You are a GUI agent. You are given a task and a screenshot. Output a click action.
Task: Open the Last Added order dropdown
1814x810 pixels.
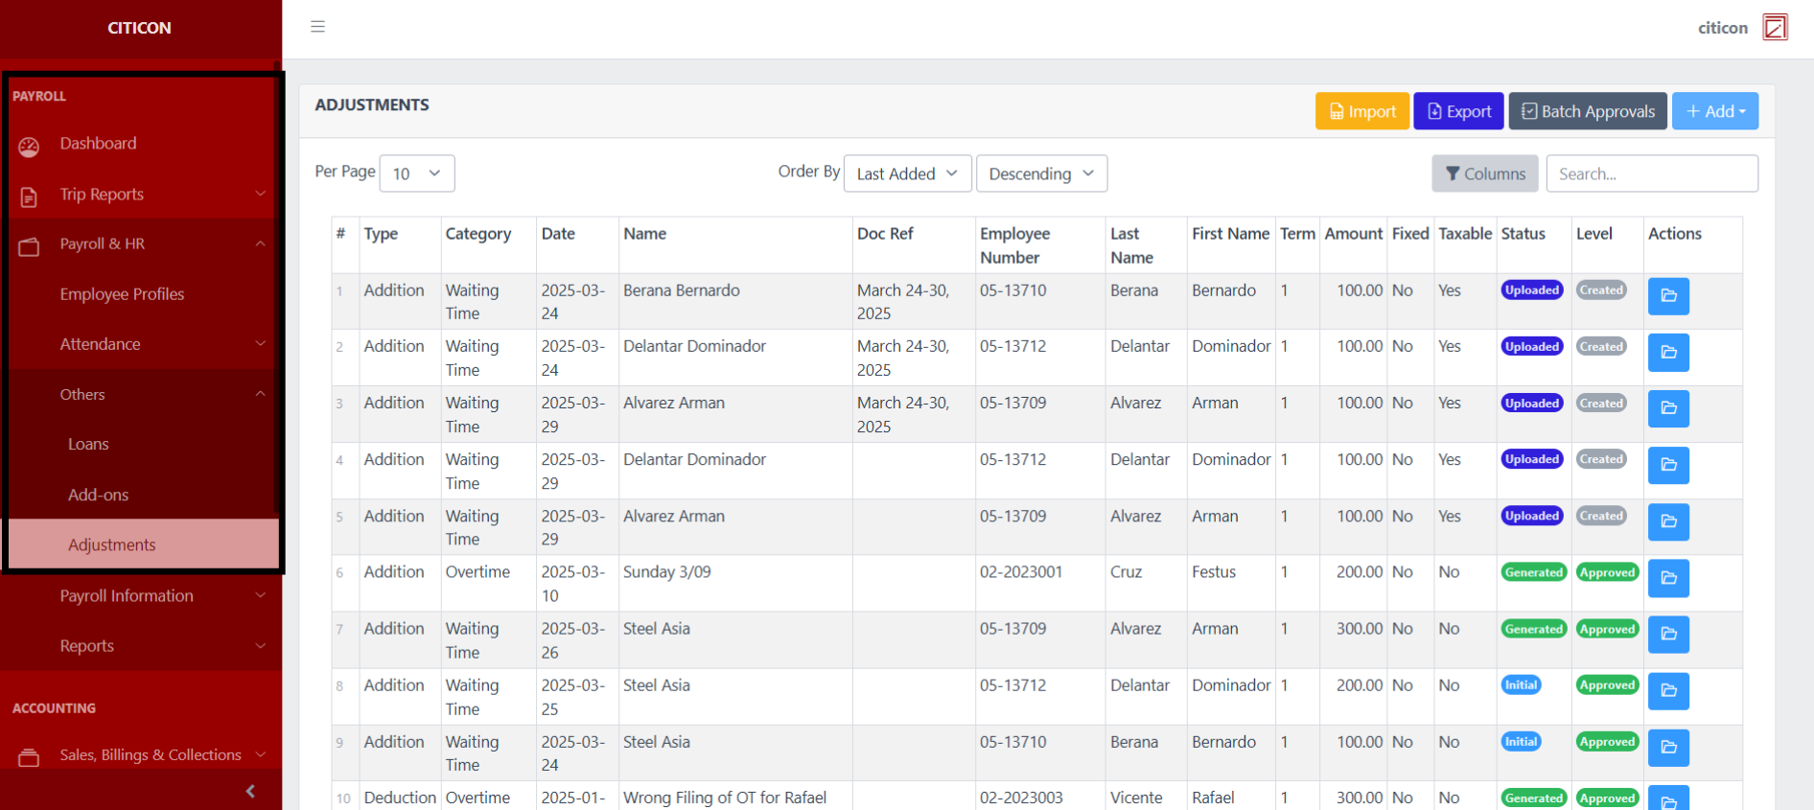pos(906,174)
